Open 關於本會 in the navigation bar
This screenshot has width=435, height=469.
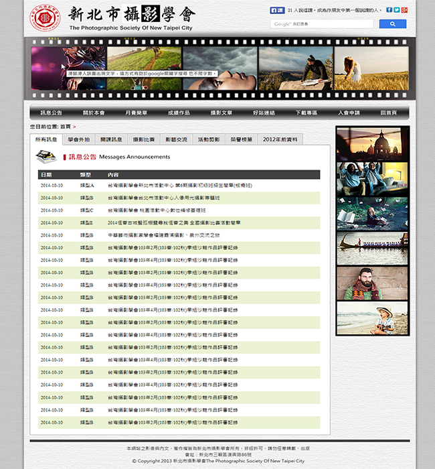tap(94, 113)
